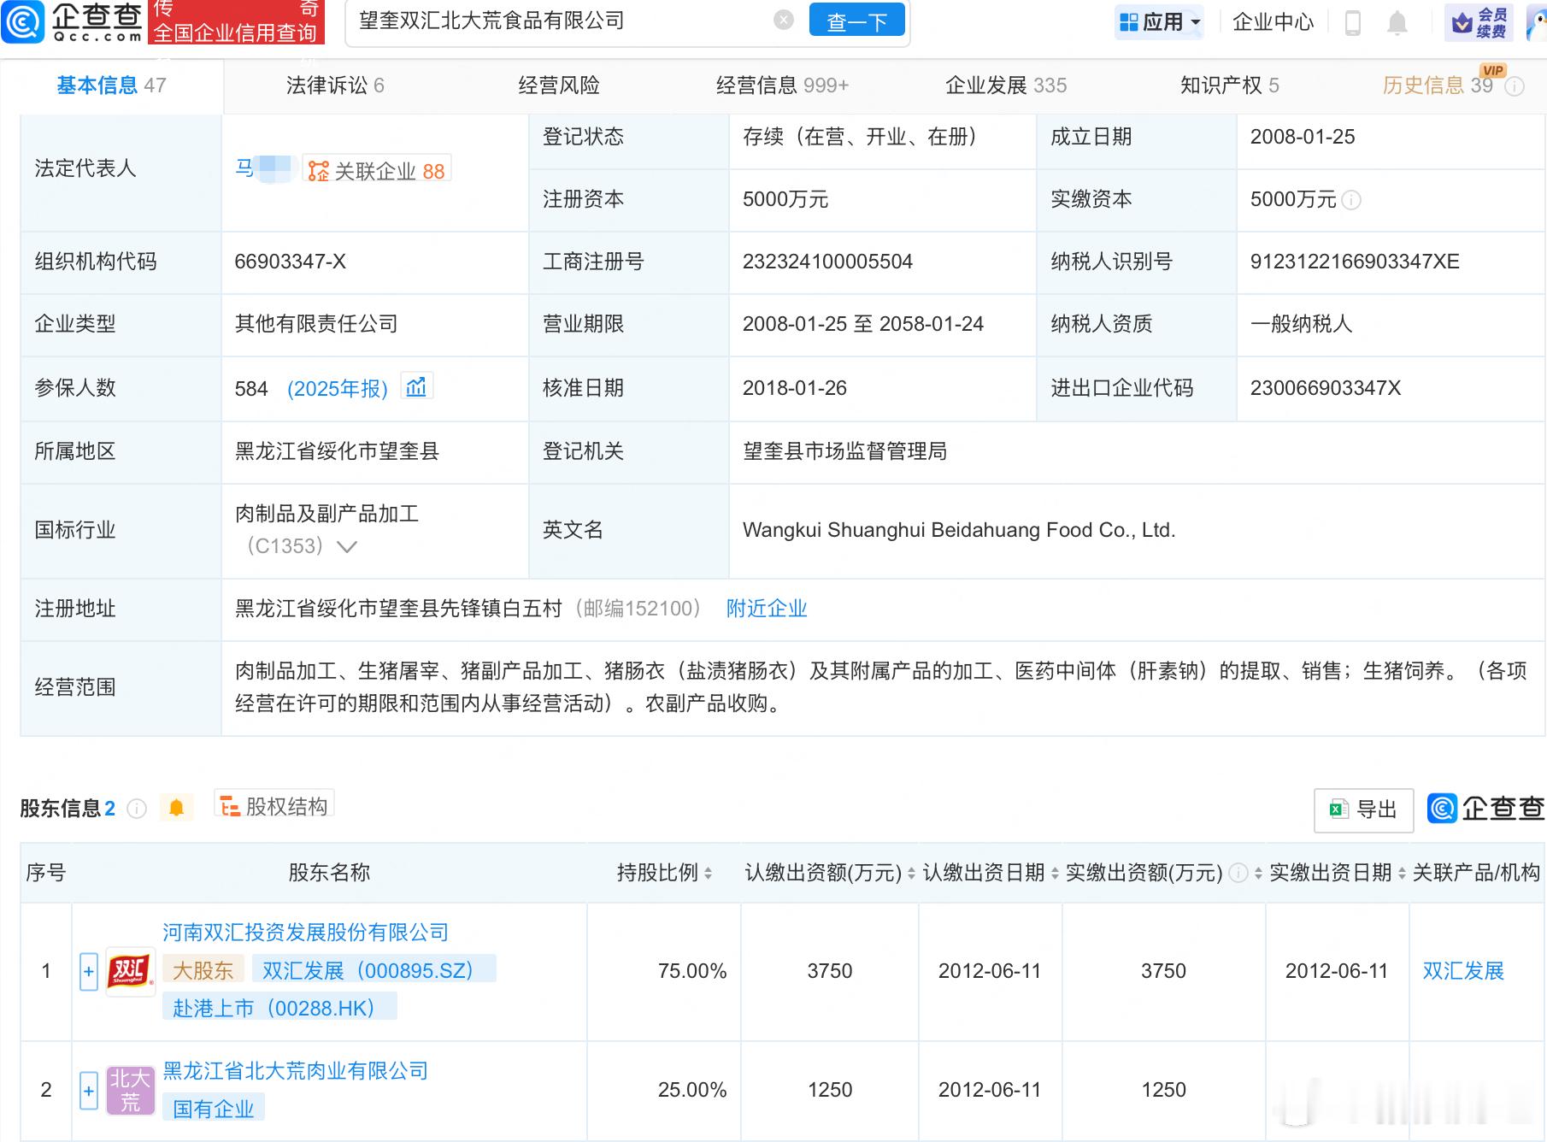Click info icon beside 历史信息
This screenshot has width=1547, height=1142.
1514,86
